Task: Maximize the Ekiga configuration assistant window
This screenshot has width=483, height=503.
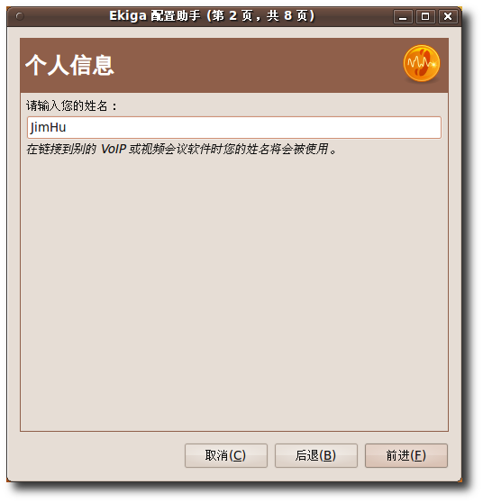Action: point(425,17)
